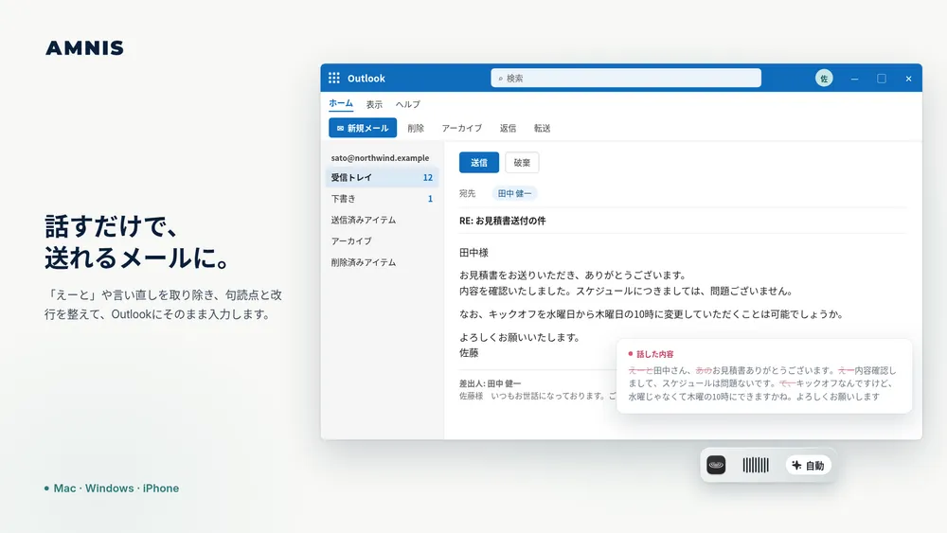Click the subject RE: お見積書送付の件
947x533 pixels.
point(503,221)
